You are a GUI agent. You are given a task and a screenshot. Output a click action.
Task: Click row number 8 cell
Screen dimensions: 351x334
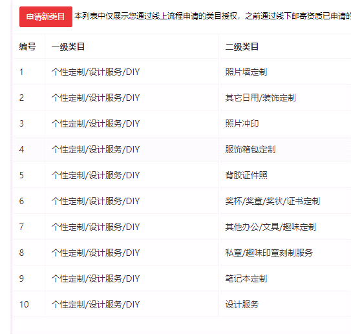click(21, 253)
